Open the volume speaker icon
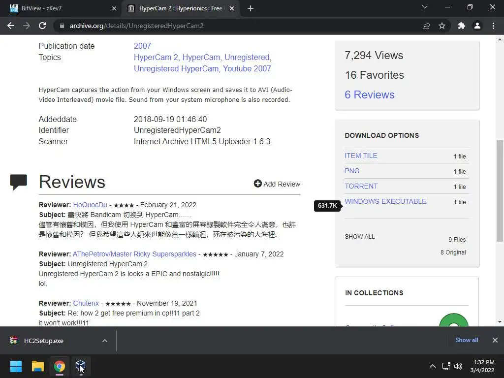The width and height of the screenshot is (504, 378). pos(458,366)
